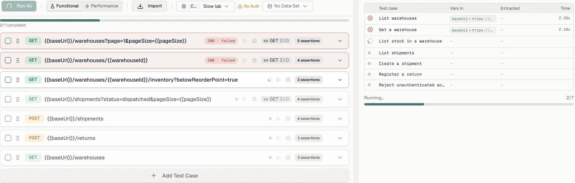Expand the inventory belowReorderPoint test case
The width and height of the screenshot is (575, 183).
click(x=340, y=80)
